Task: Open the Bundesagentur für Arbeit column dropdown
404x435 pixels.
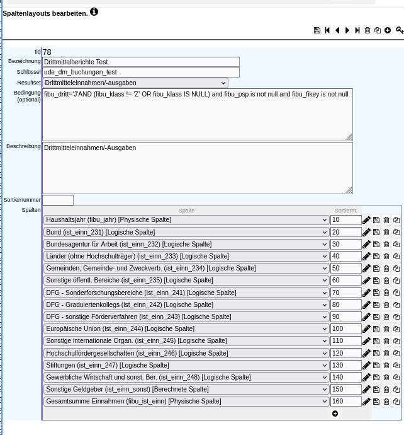Action: pyautogui.click(x=186, y=245)
